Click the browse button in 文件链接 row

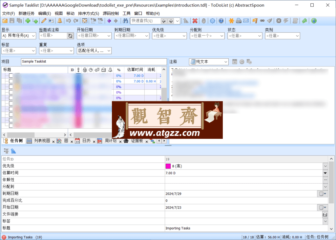click(325, 214)
